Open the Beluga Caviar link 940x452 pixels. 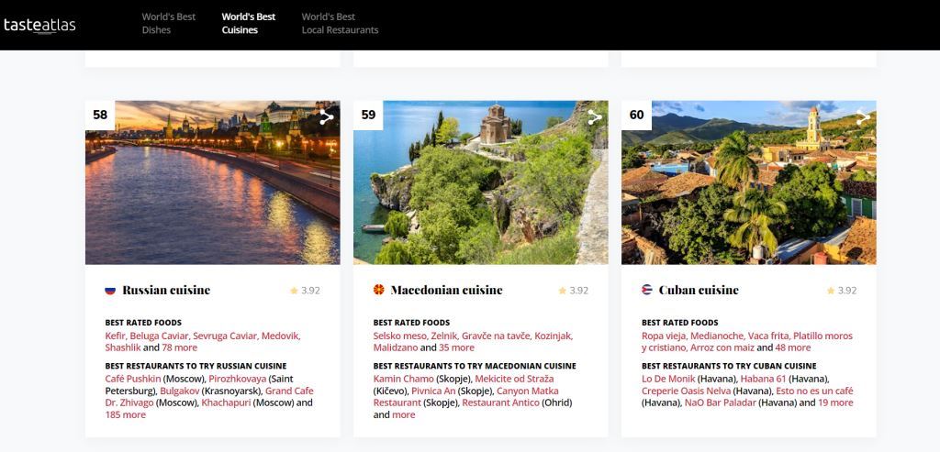(x=159, y=336)
